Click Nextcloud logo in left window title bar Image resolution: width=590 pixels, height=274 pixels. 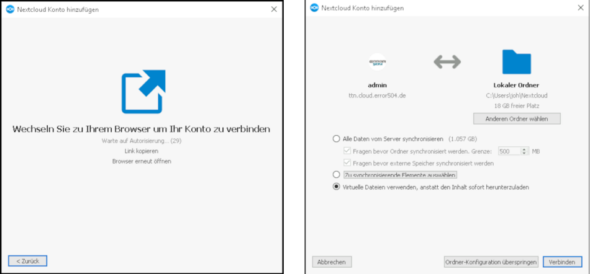click(10, 9)
